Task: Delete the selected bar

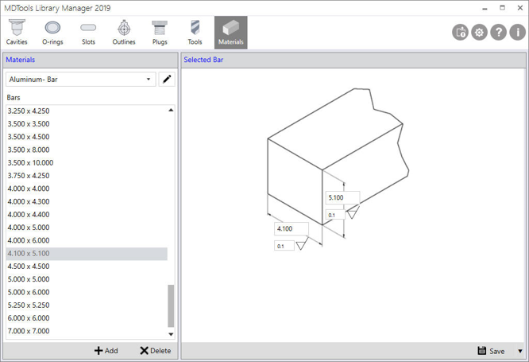Action: 156,351
